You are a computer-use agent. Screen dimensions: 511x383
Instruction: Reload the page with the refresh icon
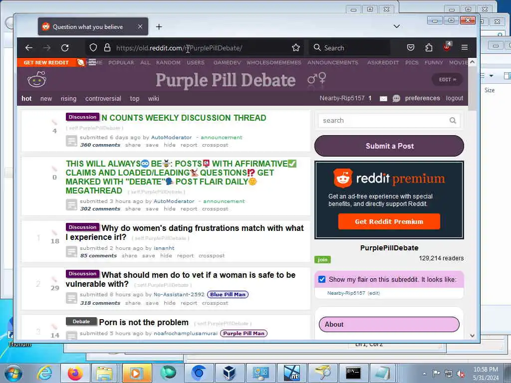coord(65,48)
